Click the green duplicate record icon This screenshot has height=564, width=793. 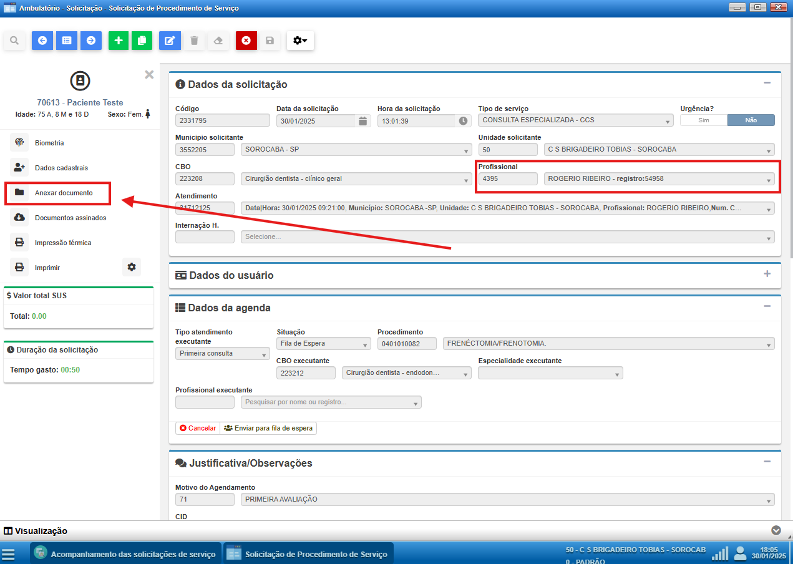pyautogui.click(x=142, y=41)
